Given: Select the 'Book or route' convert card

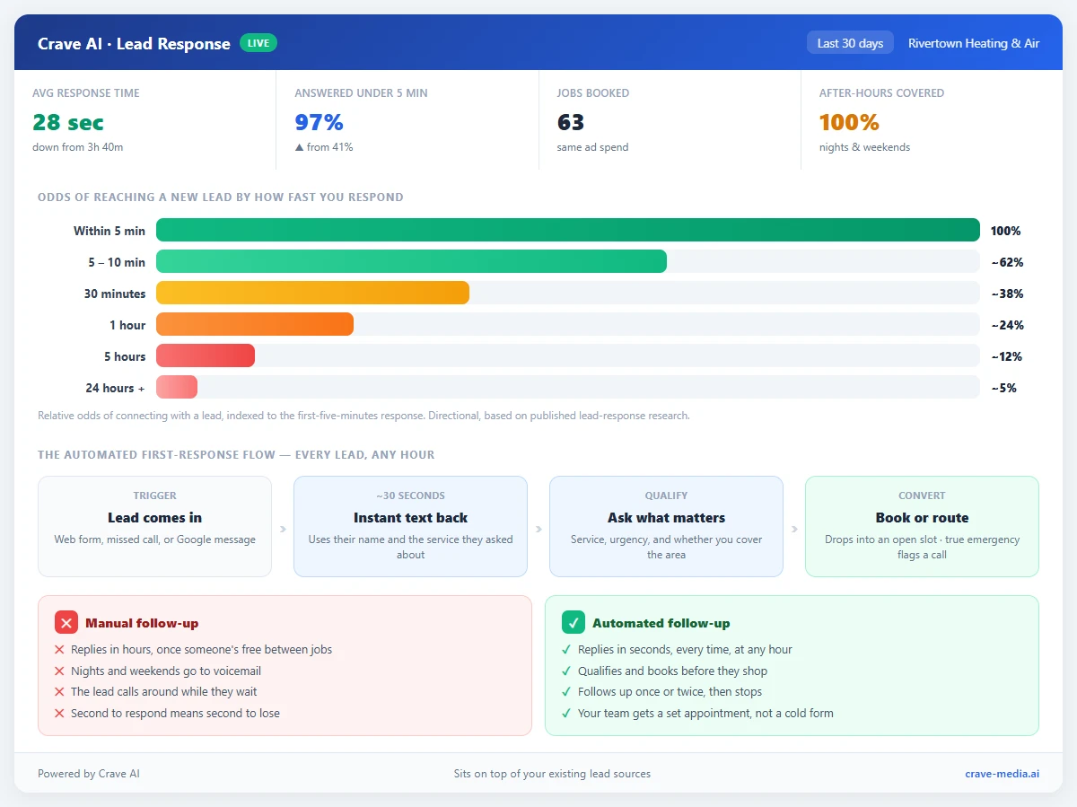Looking at the screenshot, I should click(922, 526).
